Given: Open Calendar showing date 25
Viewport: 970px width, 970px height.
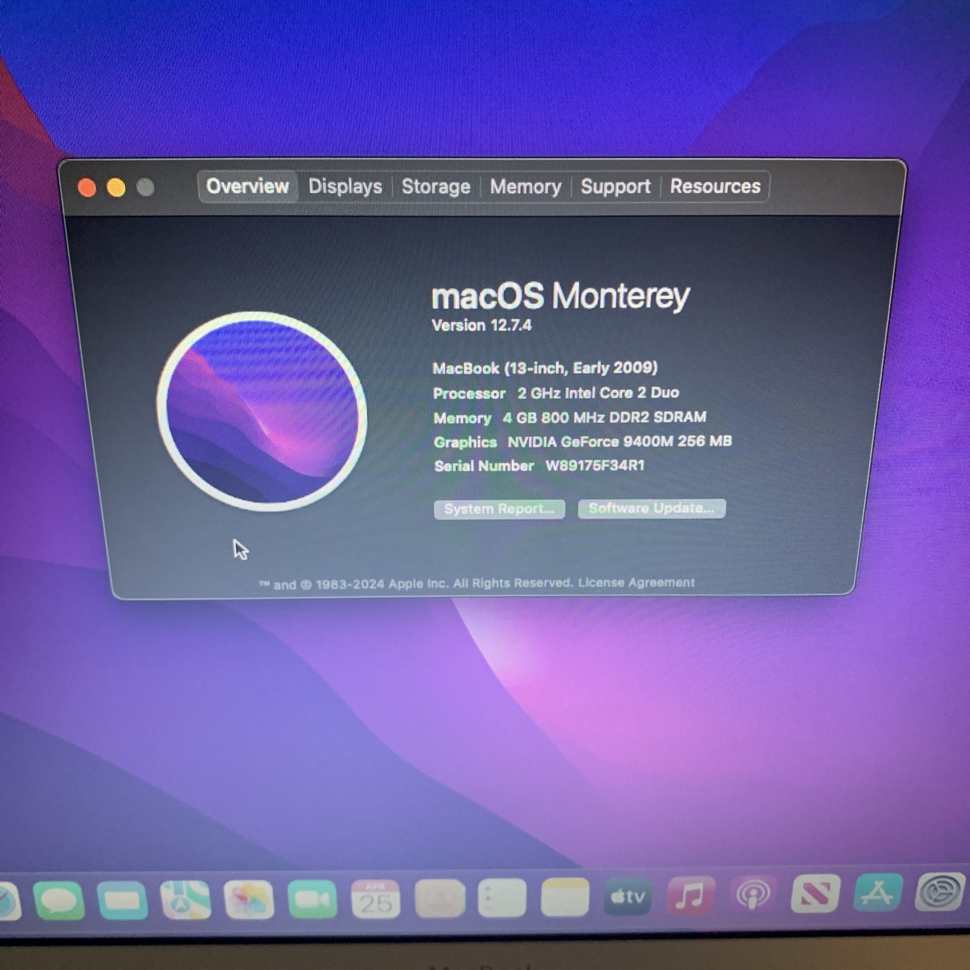Looking at the screenshot, I should 376,898.
